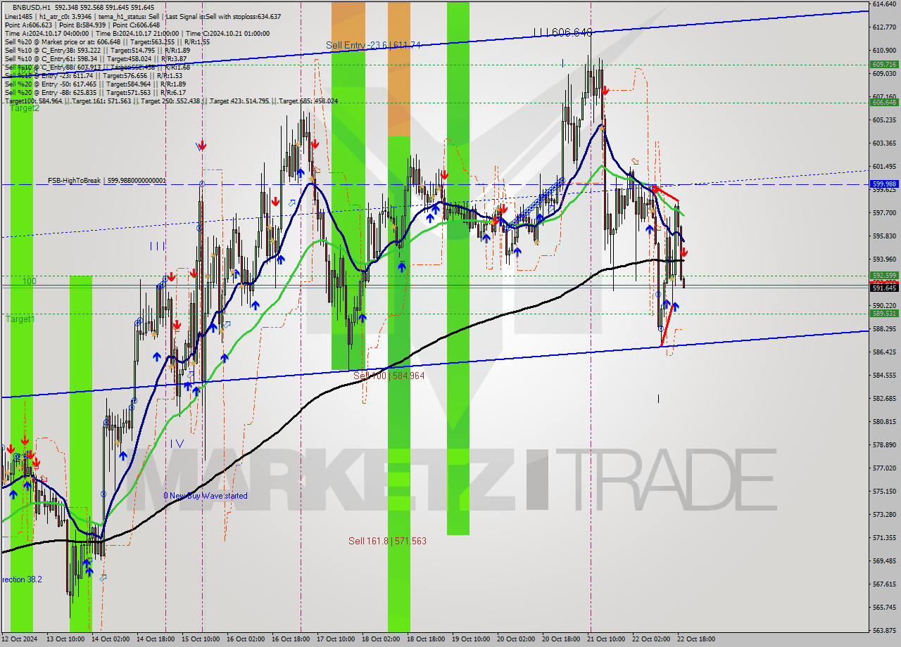Viewport: 901px width, 647px height.
Task: Click the '22 Oct 02:00' time label
Action: point(651,639)
